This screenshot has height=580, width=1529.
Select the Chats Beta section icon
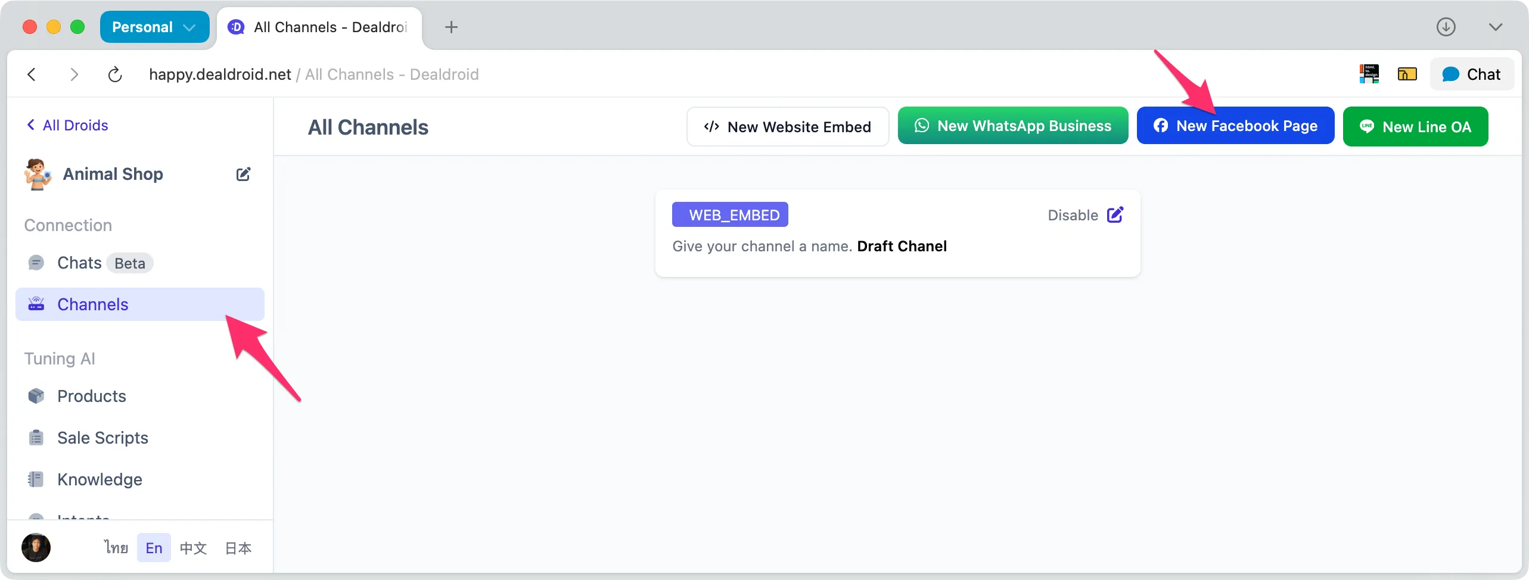point(36,263)
